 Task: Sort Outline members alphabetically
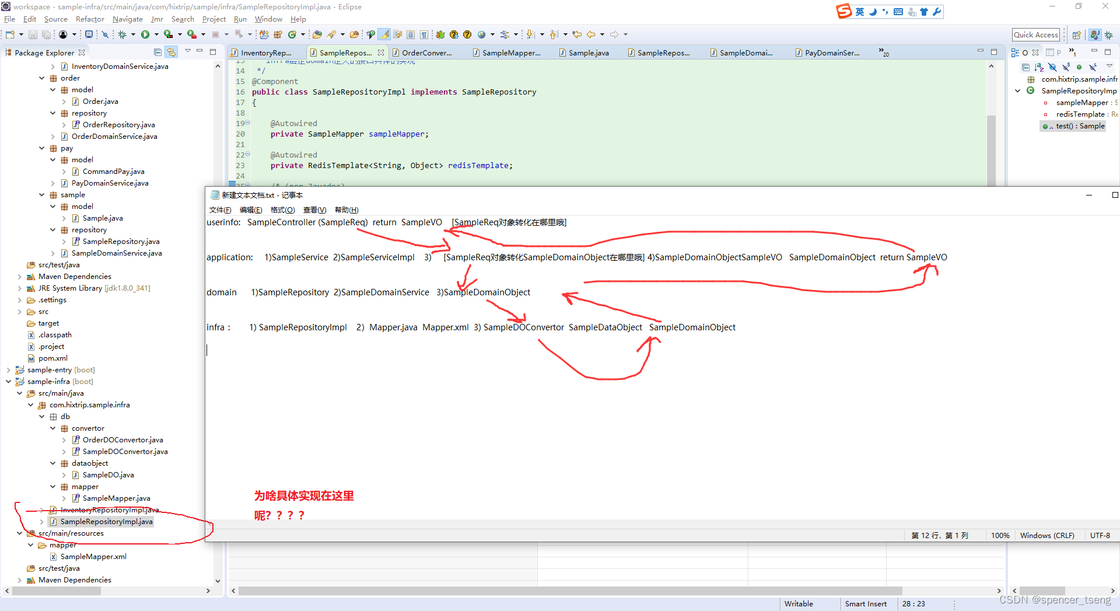click(1039, 67)
